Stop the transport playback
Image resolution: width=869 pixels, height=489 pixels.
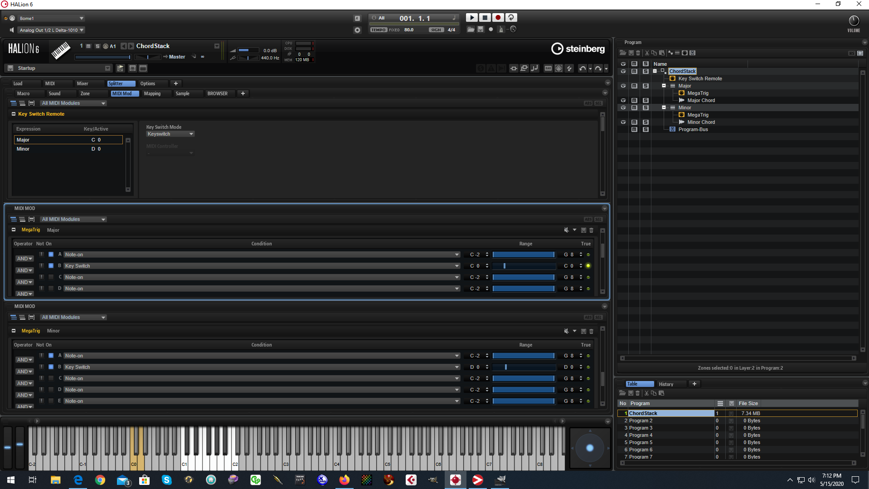pyautogui.click(x=485, y=18)
